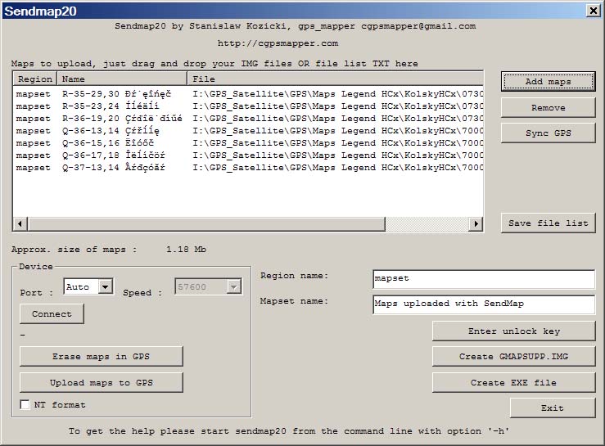Screen dimensions: 605x446
Task: Sort list by Name column header
Action: (122, 79)
